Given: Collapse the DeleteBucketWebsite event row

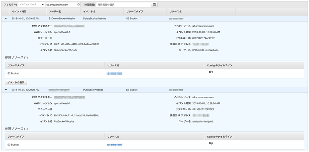Looking at the screenshot, I should (x=6, y=19).
